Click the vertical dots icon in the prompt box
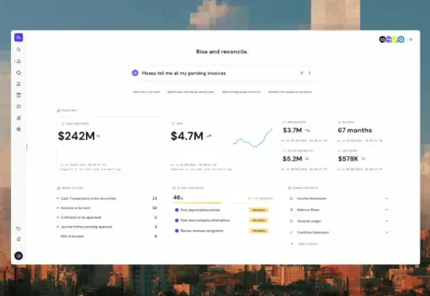 point(310,73)
